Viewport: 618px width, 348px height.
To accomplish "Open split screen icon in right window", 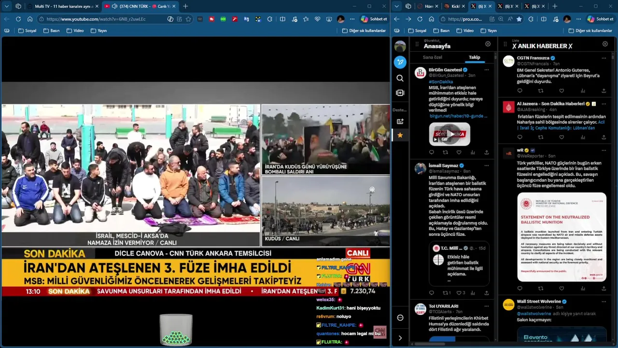I will pyautogui.click(x=544, y=19).
